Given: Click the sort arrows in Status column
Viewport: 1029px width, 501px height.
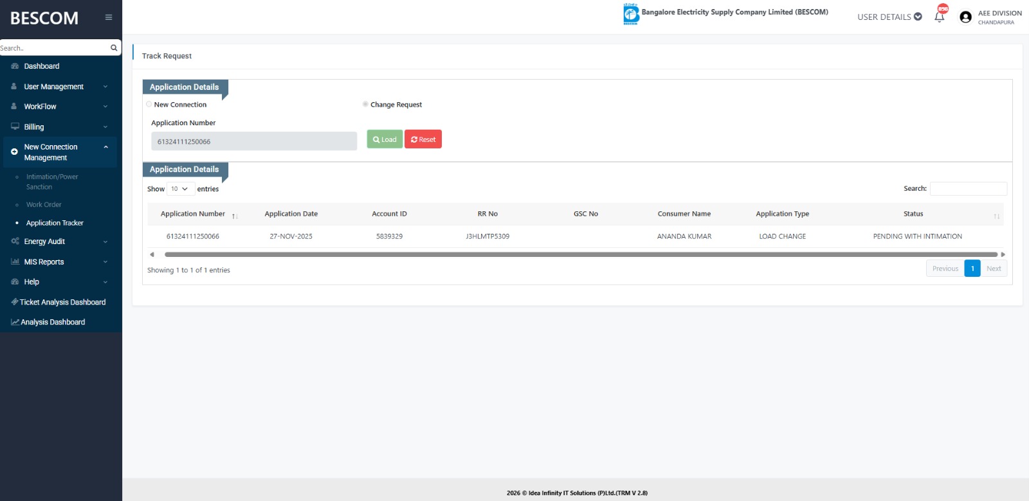Looking at the screenshot, I should [x=996, y=216].
